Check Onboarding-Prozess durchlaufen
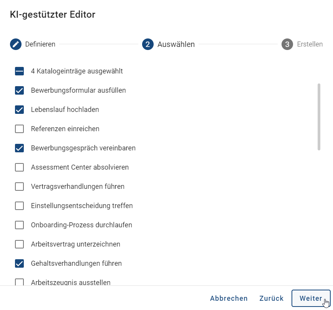This screenshot has height=310, width=333. point(19,225)
